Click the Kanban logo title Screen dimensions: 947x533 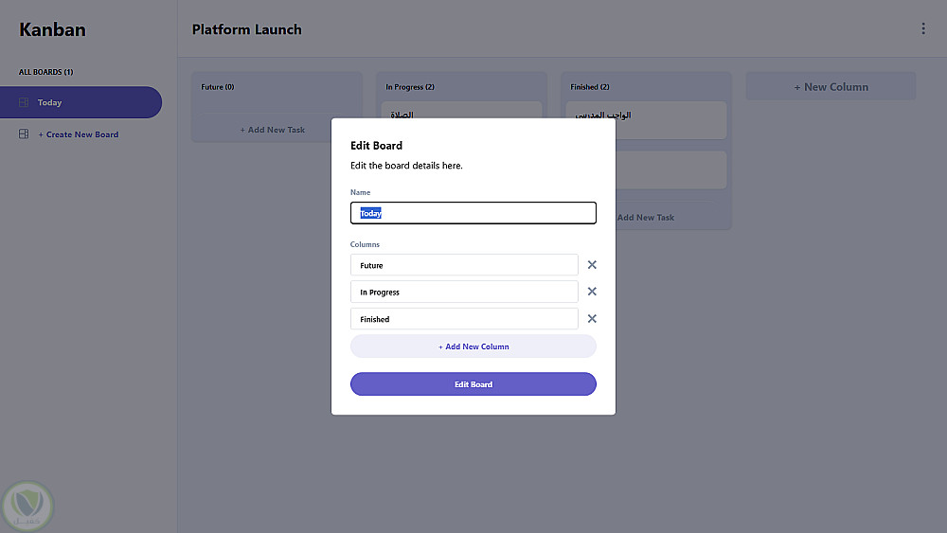tap(52, 29)
